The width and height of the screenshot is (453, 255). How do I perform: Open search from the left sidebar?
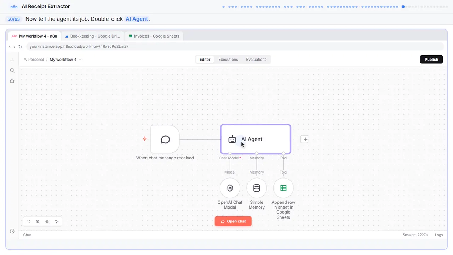(x=12, y=70)
